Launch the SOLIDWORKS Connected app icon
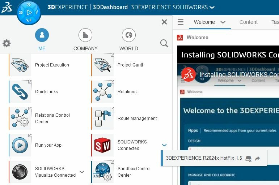Viewport: 279px width, 185px height. tap(103, 145)
